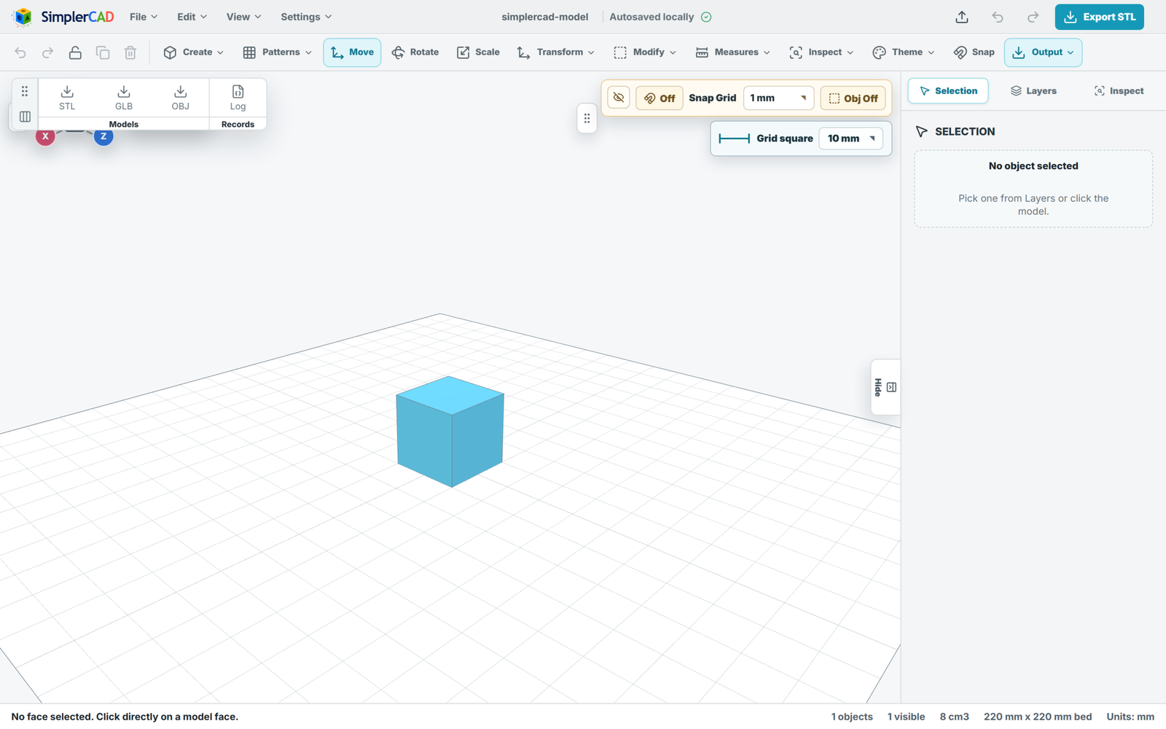This screenshot has width=1166, height=729.
Task: Open the View menu
Action: pyautogui.click(x=243, y=17)
